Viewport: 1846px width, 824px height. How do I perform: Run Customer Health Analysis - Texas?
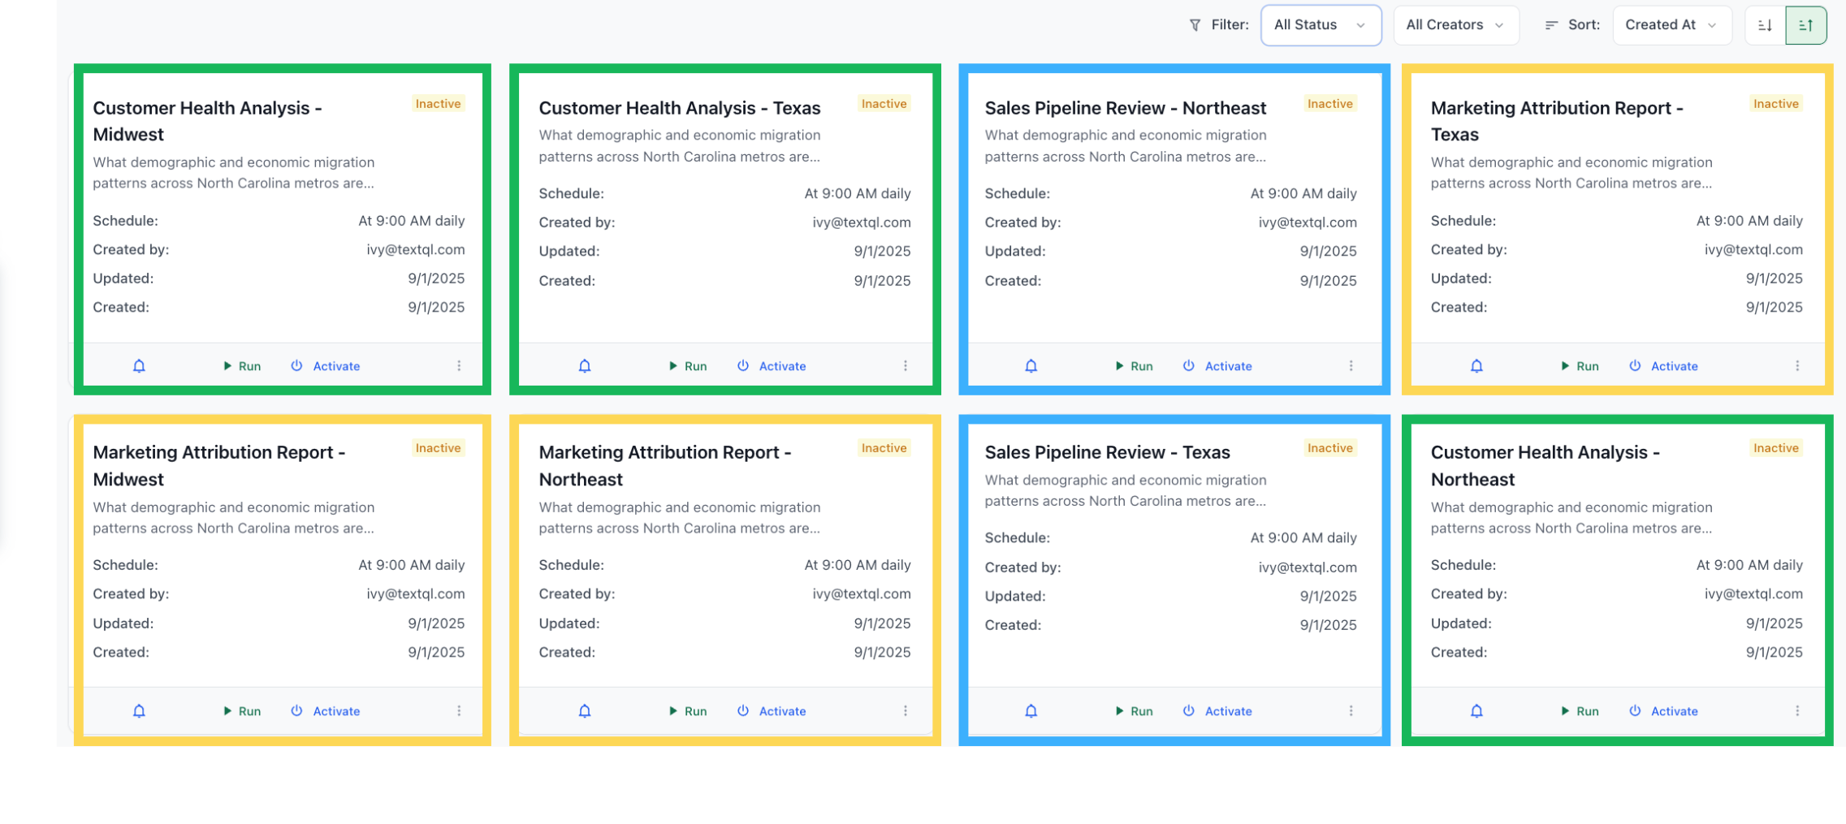[687, 366]
